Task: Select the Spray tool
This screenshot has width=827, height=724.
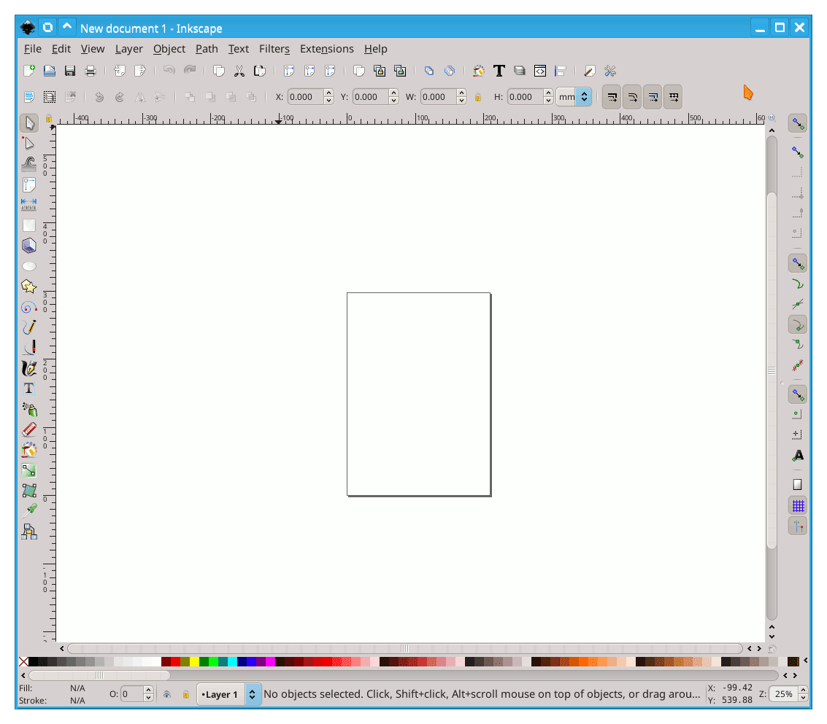Action: 29,409
